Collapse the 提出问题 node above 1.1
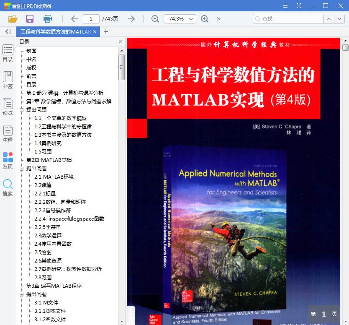Screen dimensions: 349x325 pyautogui.click(x=22, y=110)
